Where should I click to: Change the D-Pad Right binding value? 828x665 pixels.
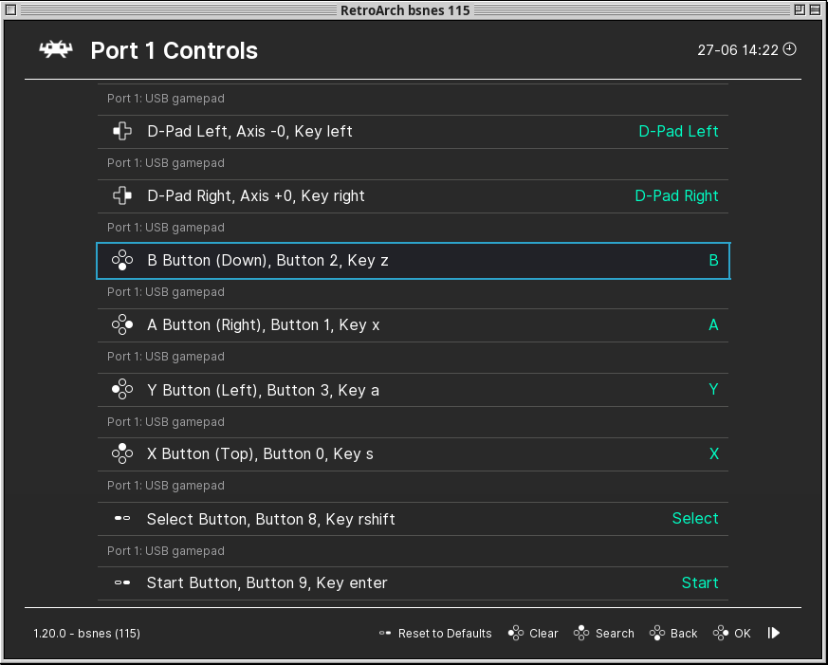pyautogui.click(x=676, y=196)
